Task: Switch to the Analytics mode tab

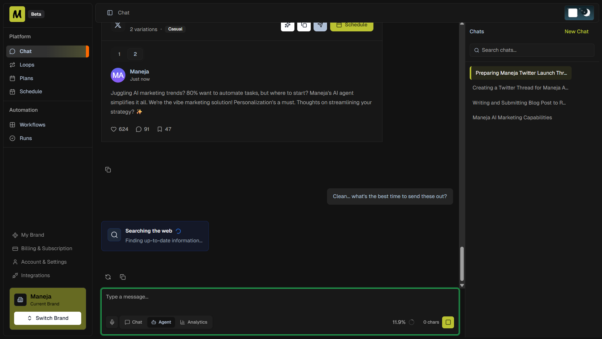Action: pyautogui.click(x=194, y=322)
